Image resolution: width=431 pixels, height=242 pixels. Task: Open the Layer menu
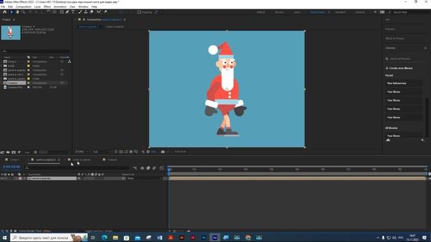(38, 7)
